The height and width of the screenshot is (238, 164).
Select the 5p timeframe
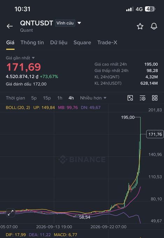click(x=34, y=98)
